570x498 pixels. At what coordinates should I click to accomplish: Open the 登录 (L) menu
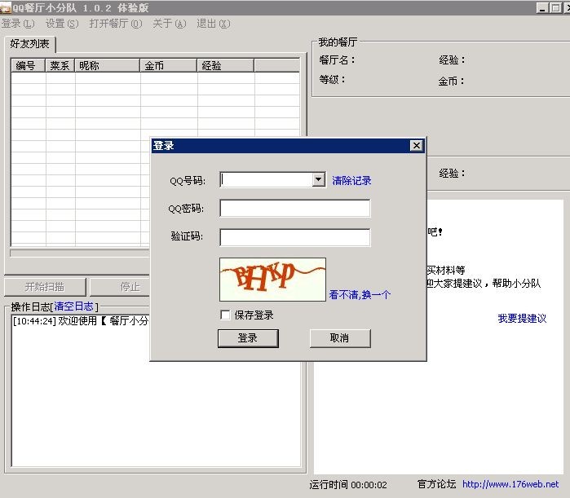[x=18, y=24]
